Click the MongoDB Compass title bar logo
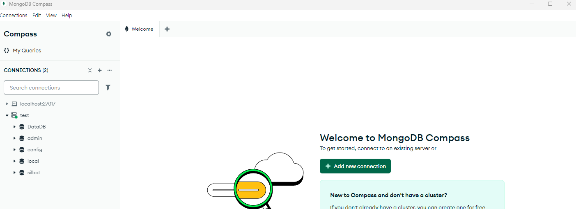 tap(4, 4)
